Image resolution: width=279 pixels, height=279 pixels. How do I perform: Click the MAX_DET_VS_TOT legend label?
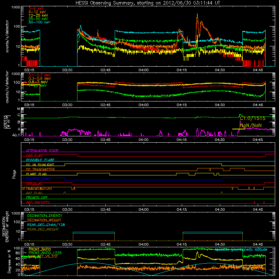[43, 256]
